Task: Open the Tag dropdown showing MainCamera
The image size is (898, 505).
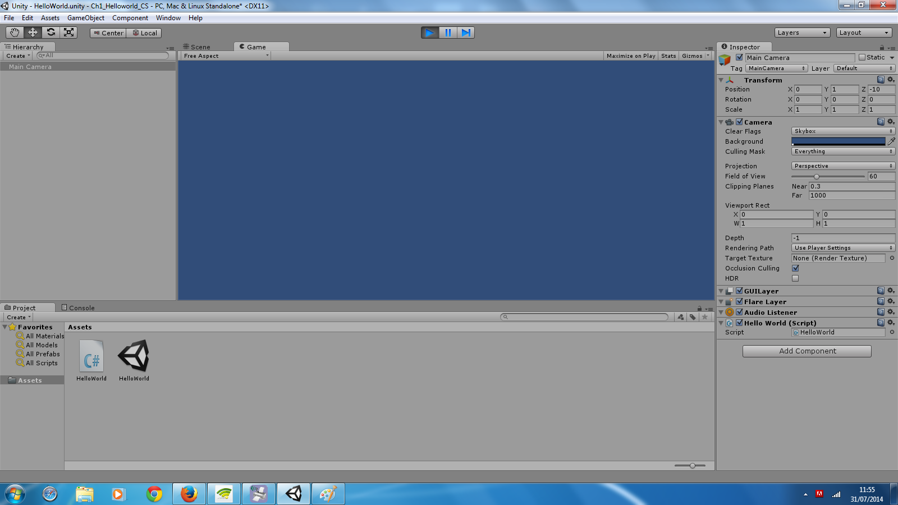Action: (776, 68)
